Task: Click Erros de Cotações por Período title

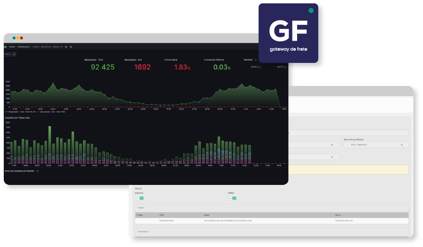Action: 19,171
